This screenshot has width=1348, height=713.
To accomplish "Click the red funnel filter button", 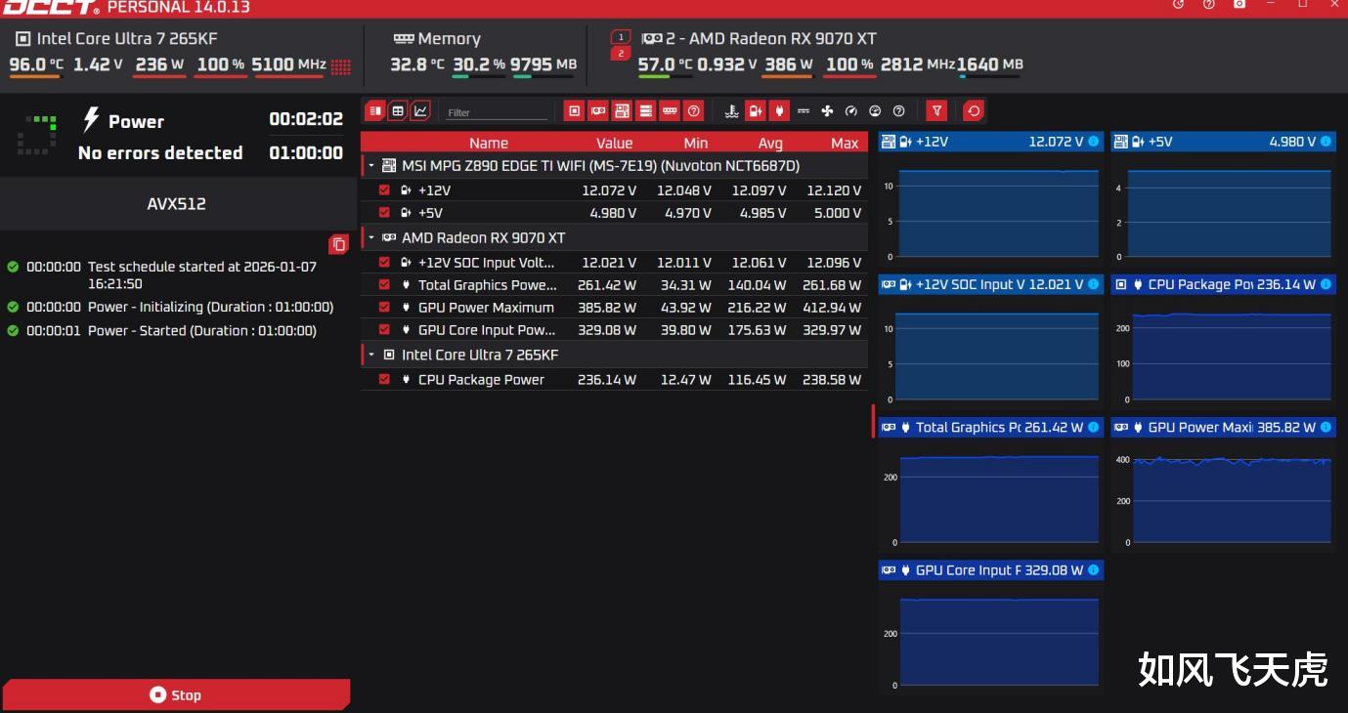I will click(936, 111).
